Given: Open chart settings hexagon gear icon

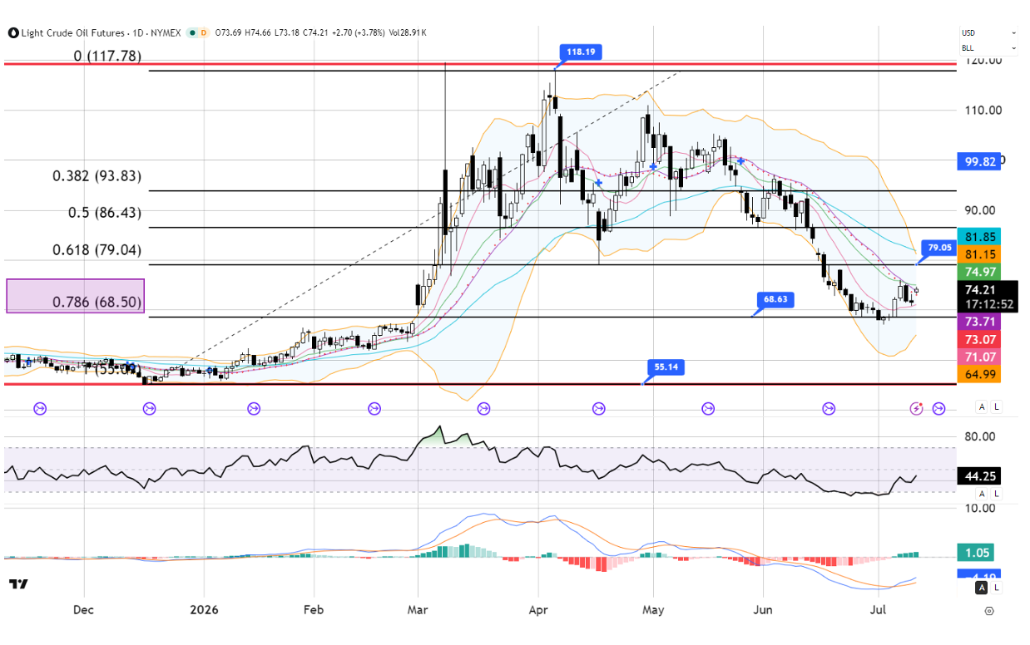Looking at the screenshot, I should (988, 611).
